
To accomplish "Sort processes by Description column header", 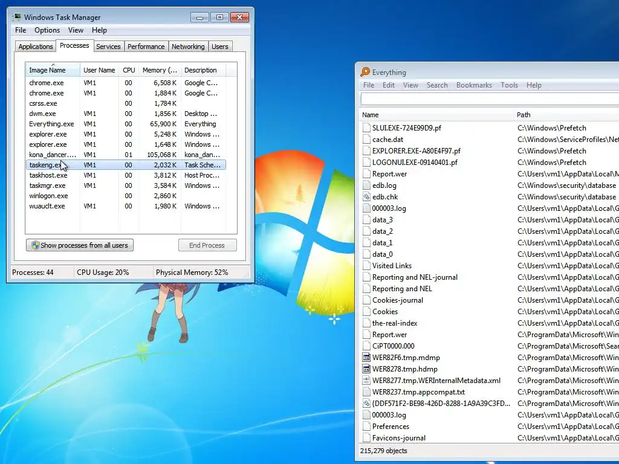I will 204,70.
